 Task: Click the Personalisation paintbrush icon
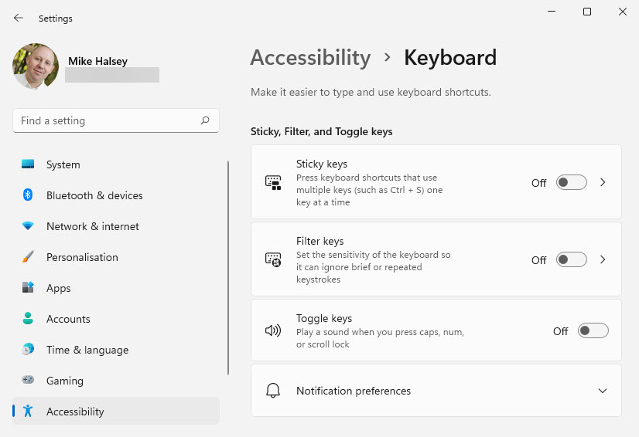tap(28, 257)
